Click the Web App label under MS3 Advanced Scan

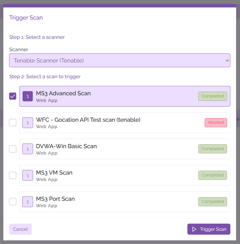coord(46,101)
